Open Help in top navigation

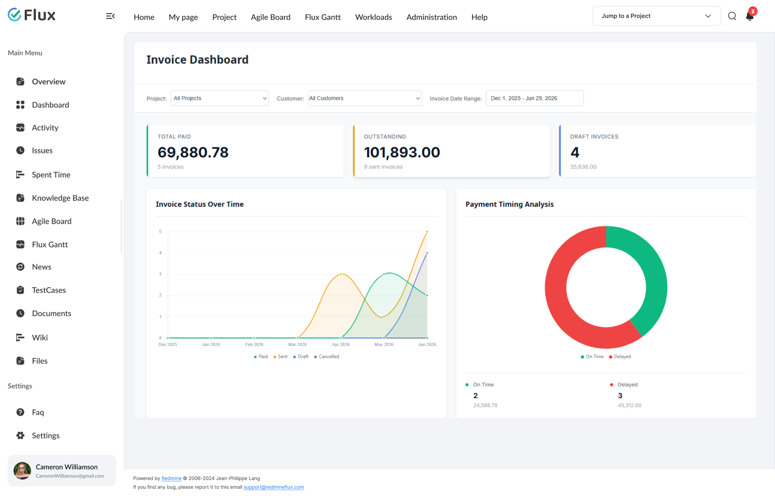[x=479, y=17]
